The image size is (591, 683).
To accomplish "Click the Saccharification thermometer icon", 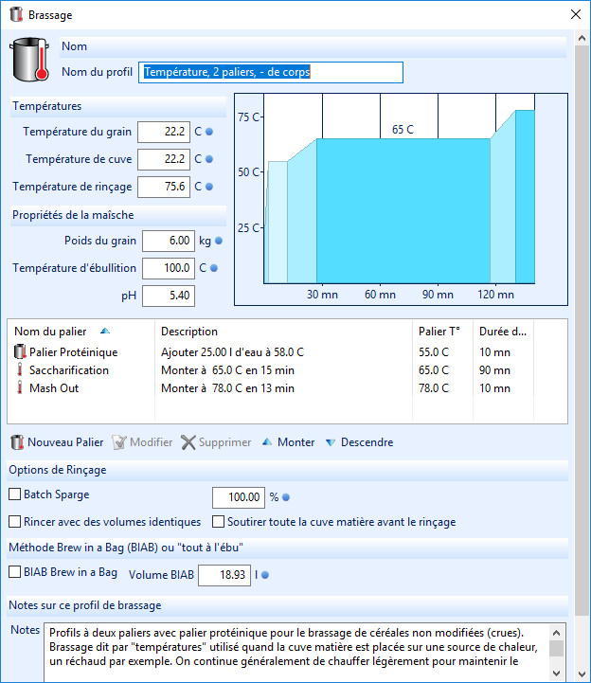I will pos(19,370).
